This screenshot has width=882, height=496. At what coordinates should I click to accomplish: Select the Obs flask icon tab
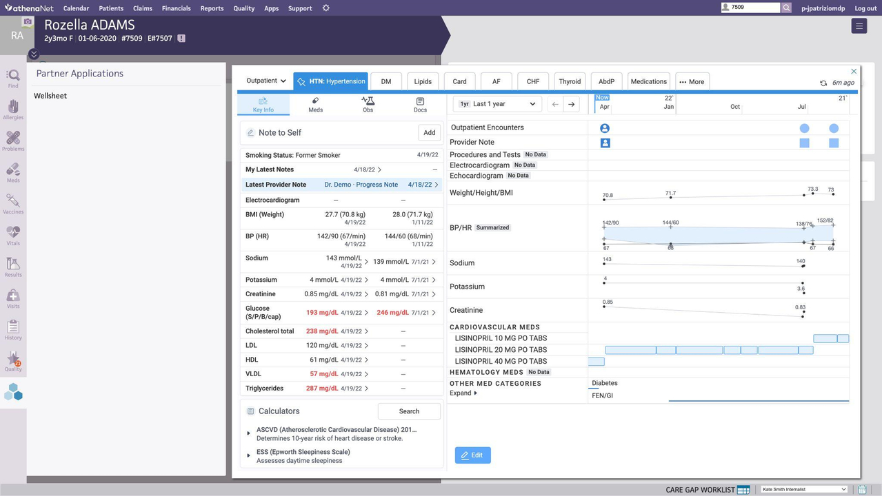[368, 104]
